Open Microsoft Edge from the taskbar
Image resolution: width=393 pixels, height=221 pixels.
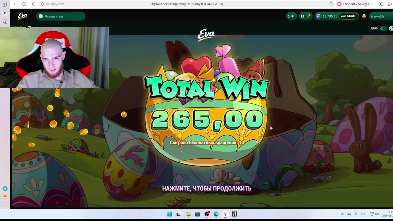pyautogui.click(x=216, y=214)
